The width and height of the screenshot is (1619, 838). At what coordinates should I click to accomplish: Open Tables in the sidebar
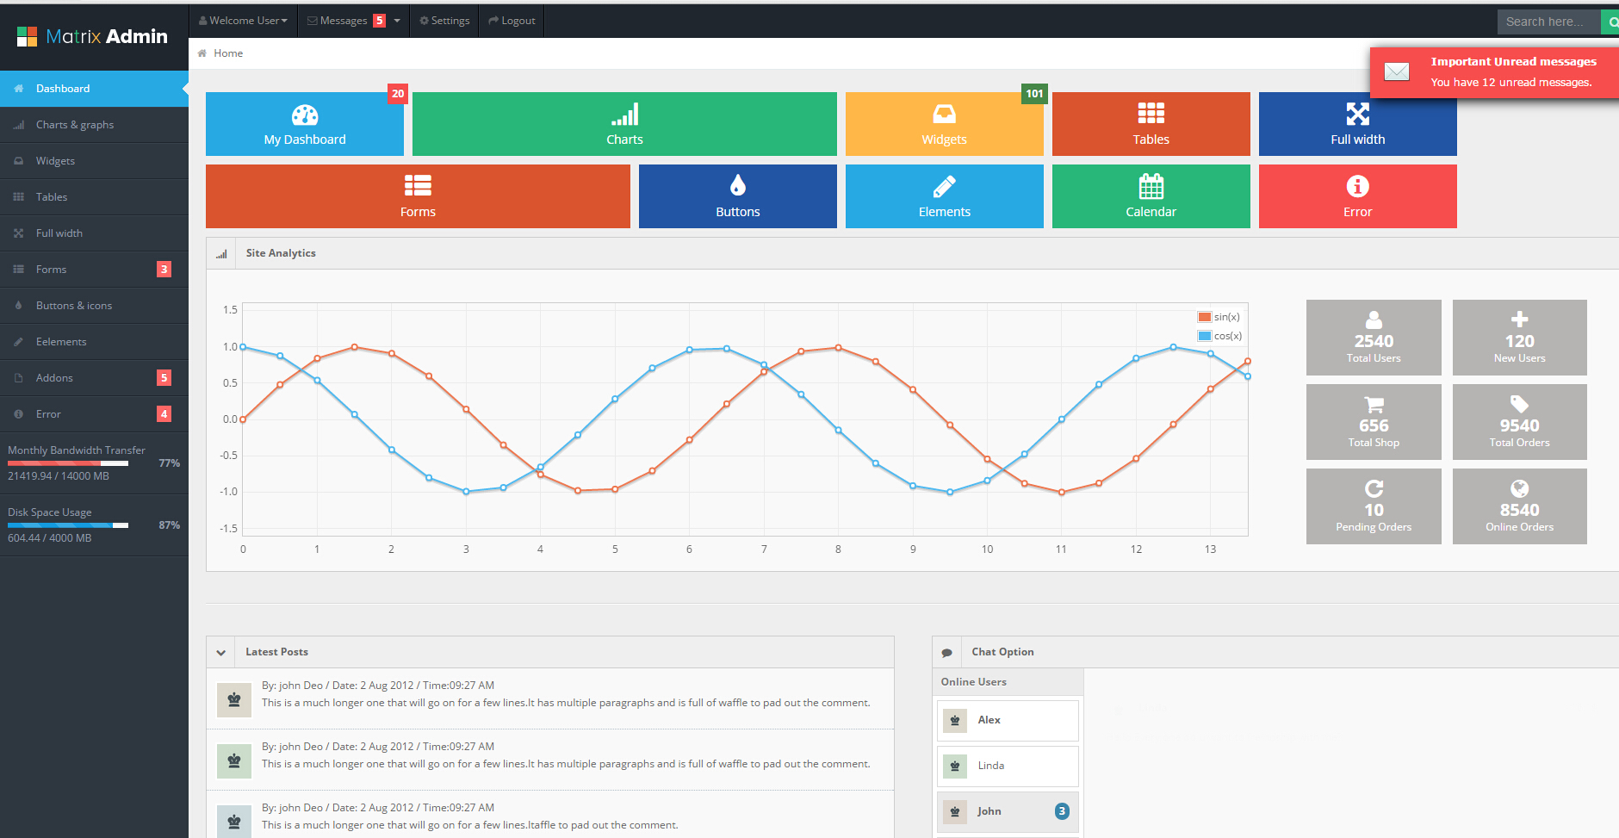coord(94,197)
